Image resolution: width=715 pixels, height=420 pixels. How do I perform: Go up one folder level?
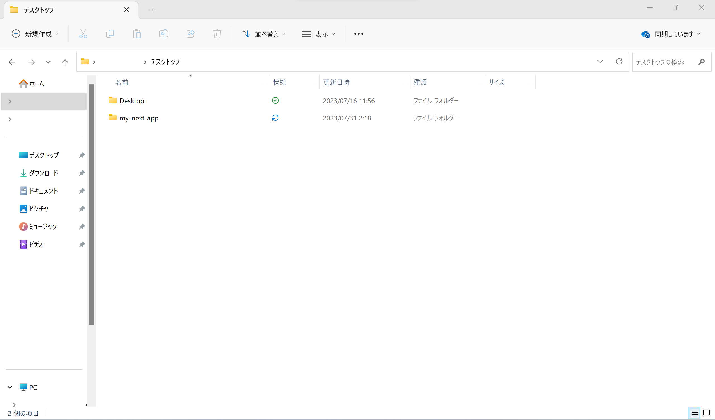tap(65, 62)
